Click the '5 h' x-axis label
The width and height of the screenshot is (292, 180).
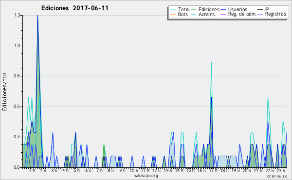76,170
